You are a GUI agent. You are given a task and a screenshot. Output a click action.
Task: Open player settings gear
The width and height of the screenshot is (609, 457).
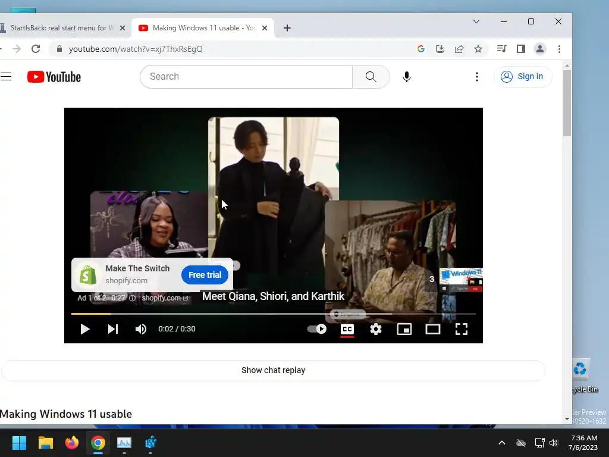click(x=376, y=329)
